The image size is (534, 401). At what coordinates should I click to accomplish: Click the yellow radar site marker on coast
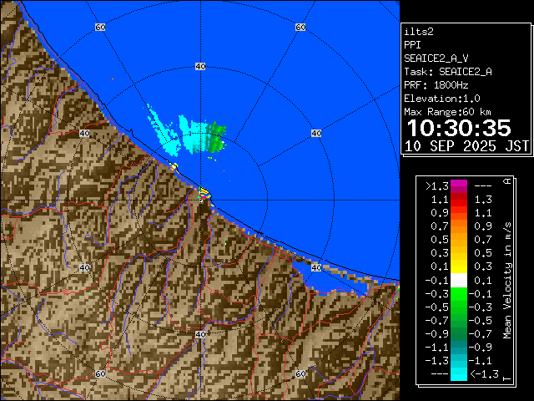coord(203,195)
